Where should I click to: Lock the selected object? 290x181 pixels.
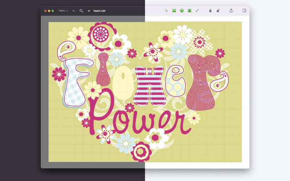[x=210, y=10]
